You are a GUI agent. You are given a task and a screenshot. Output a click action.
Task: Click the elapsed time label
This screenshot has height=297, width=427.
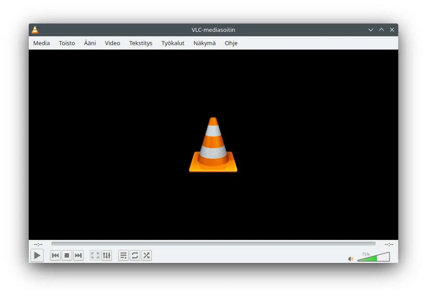tap(38, 244)
